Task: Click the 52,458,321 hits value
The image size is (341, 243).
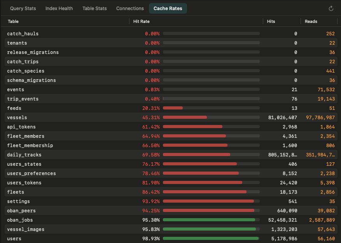Action: pos(283,220)
